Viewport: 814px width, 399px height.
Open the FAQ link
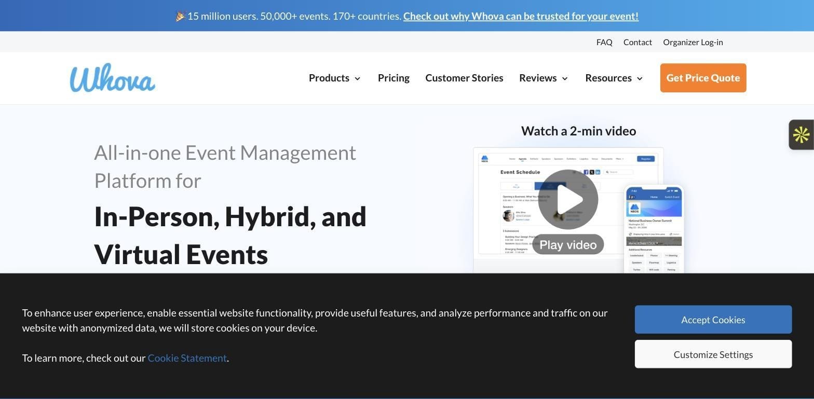[604, 42]
